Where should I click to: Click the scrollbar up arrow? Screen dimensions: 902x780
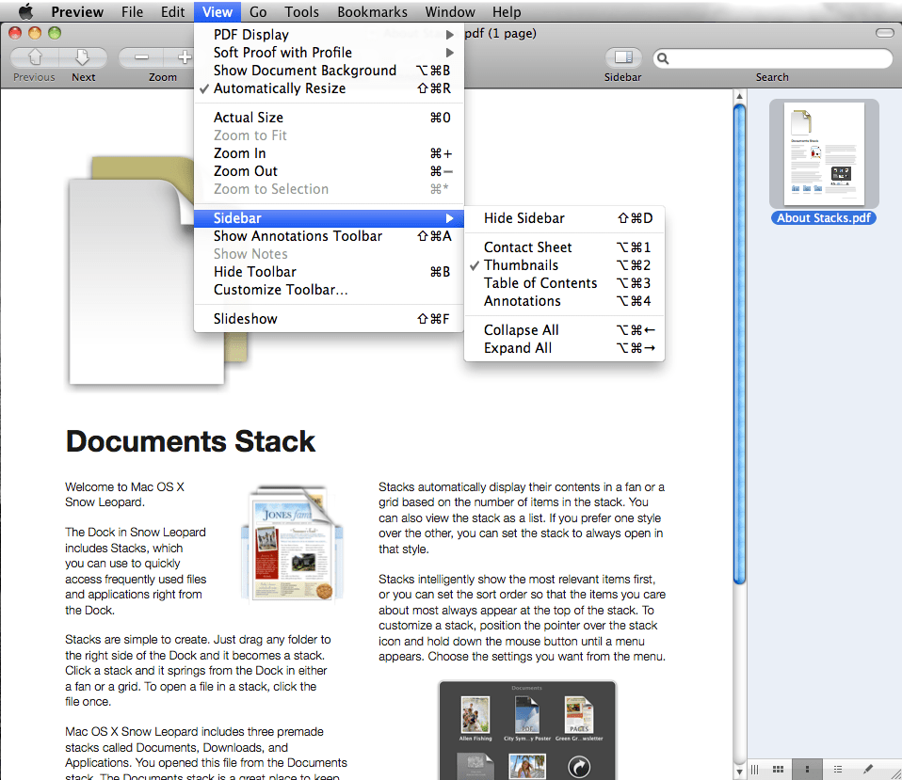740,96
